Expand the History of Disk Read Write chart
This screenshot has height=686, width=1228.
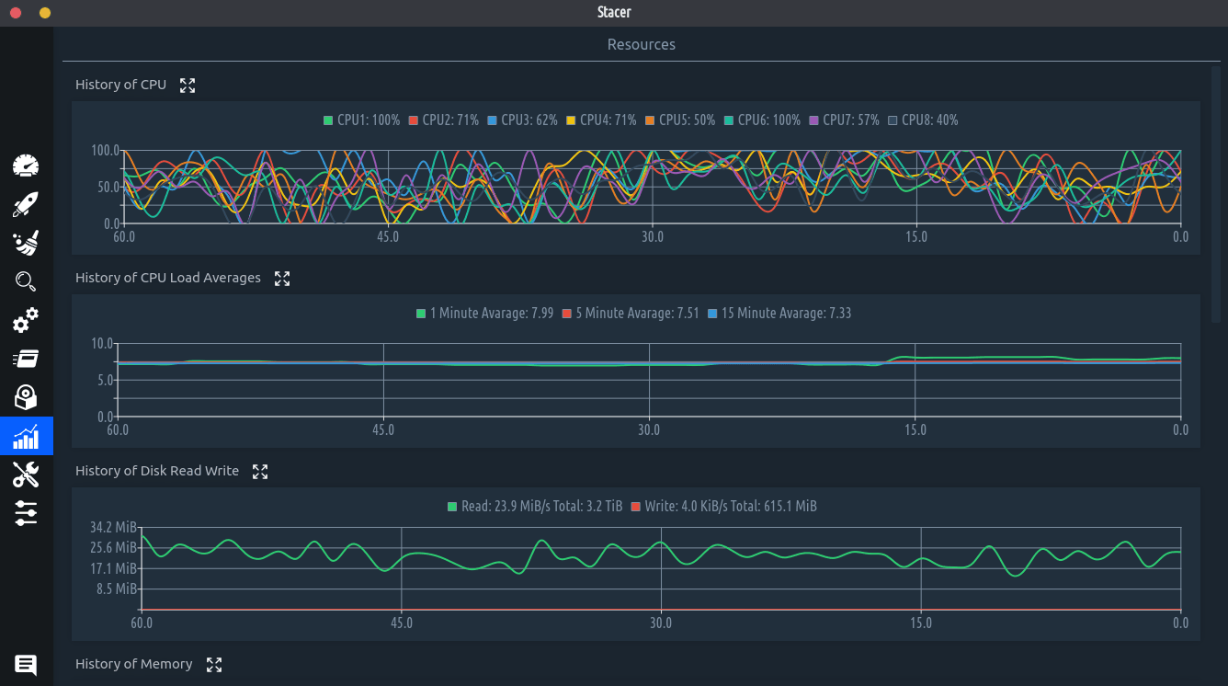(x=260, y=472)
